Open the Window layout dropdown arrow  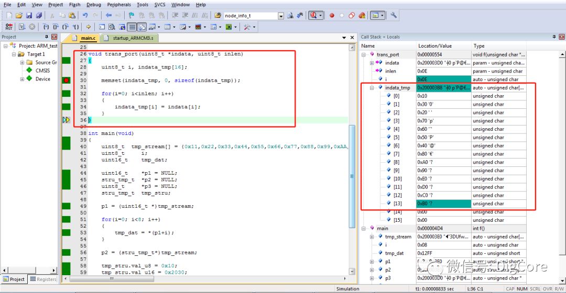click(382, 16)
